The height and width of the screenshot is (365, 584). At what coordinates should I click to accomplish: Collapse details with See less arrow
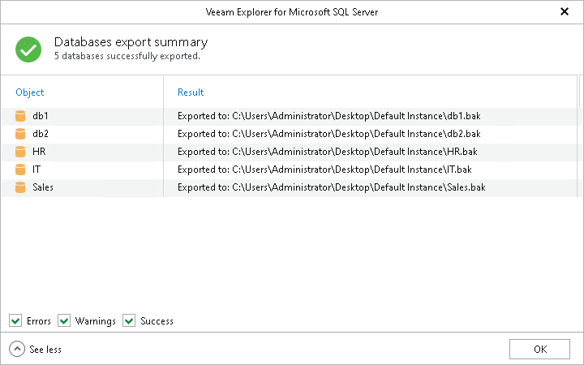tap(17, 349)
